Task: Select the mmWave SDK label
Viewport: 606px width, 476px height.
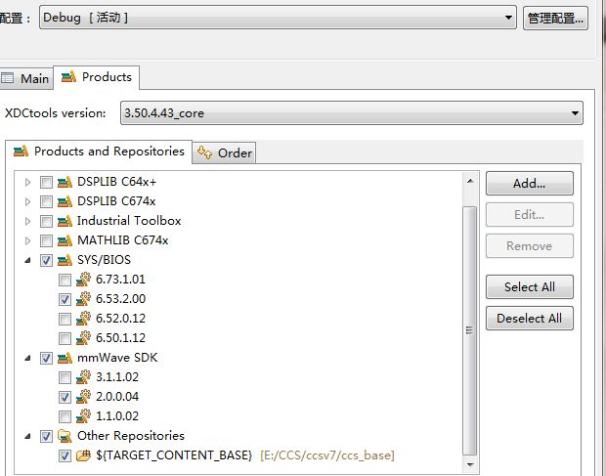Action: click(117, 358)
